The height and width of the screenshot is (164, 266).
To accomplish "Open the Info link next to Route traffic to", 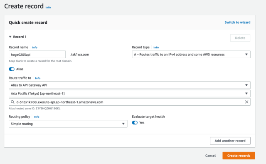I will coord(38,78).
